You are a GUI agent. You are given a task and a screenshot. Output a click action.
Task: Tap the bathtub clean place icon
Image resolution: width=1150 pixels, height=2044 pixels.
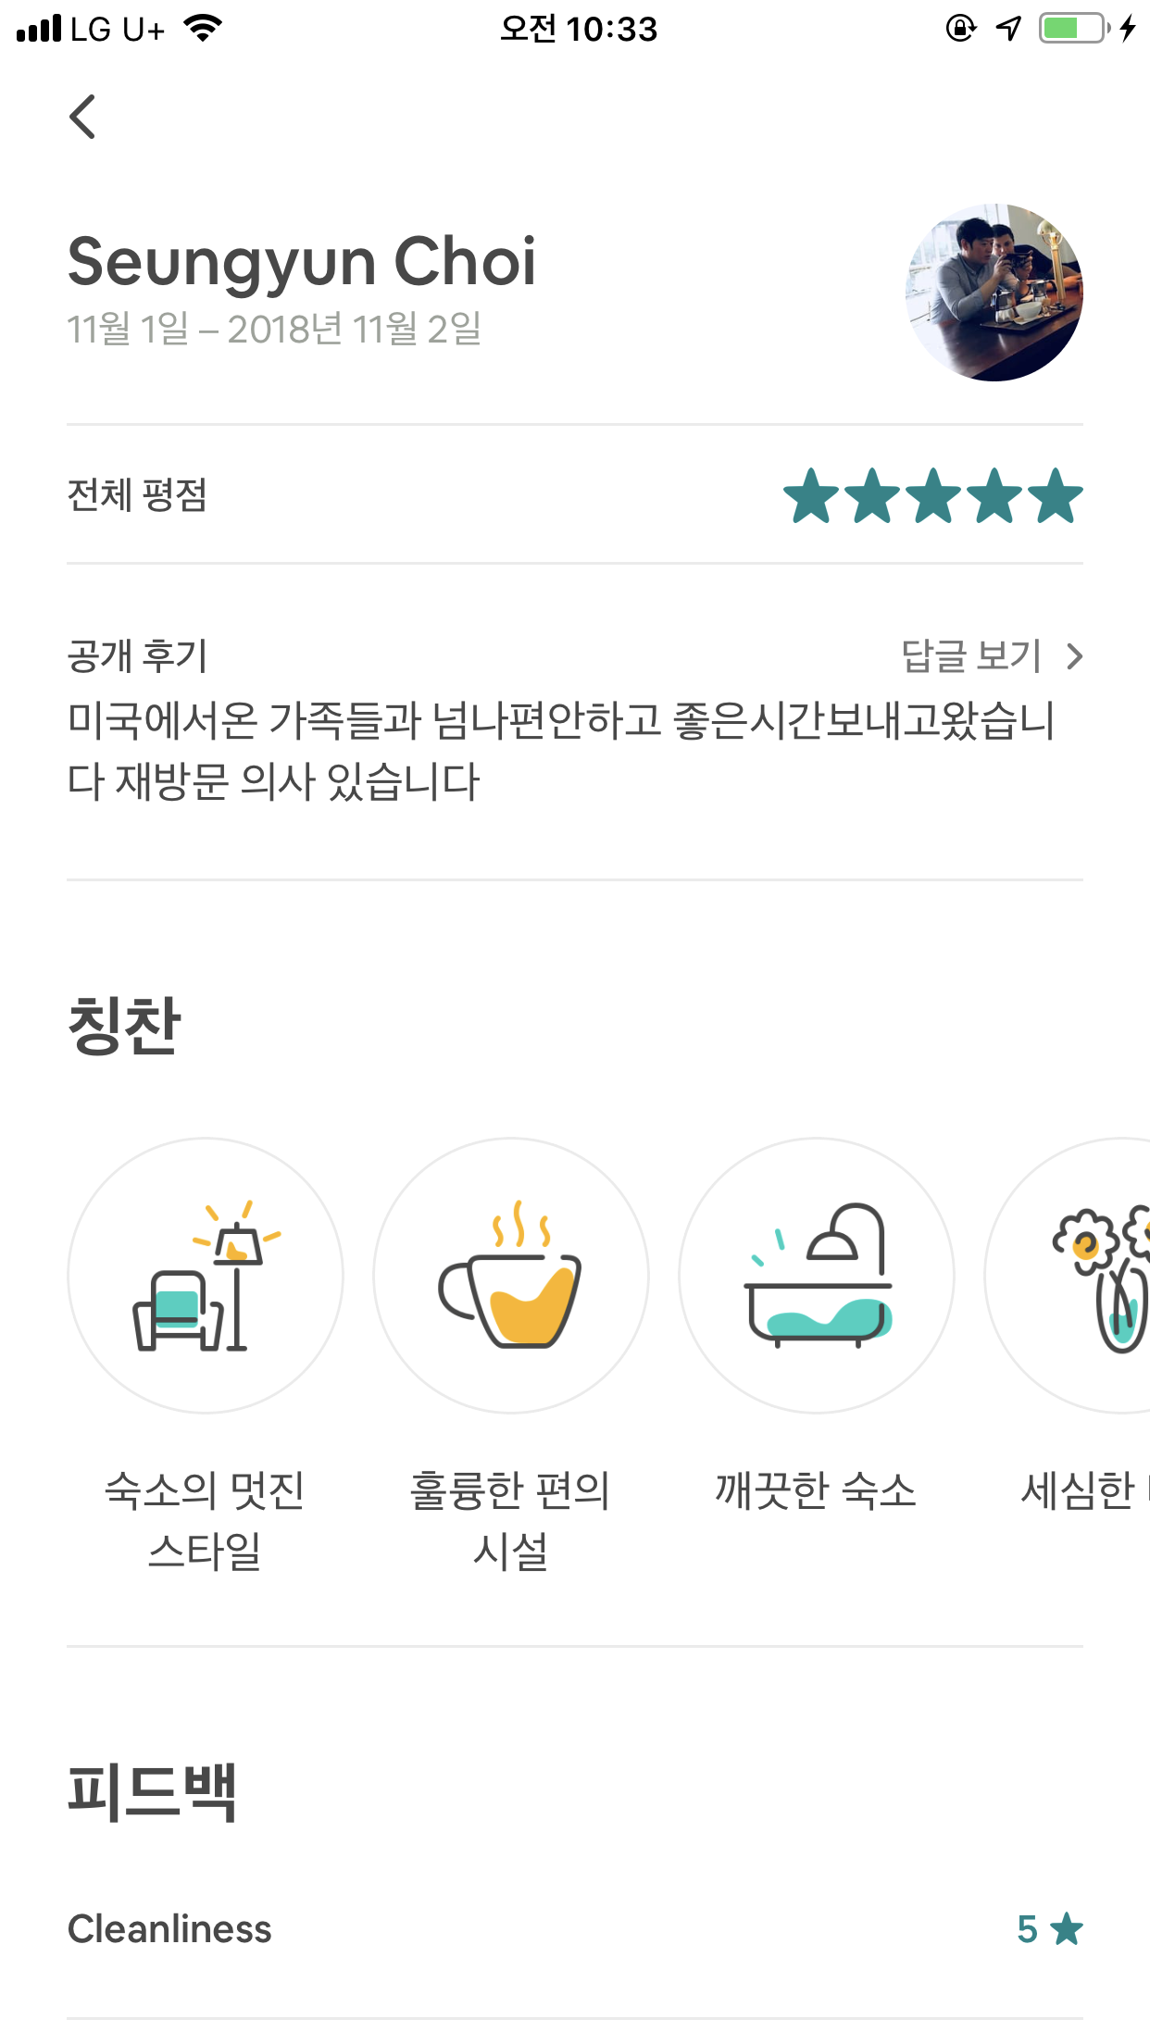817,1276
